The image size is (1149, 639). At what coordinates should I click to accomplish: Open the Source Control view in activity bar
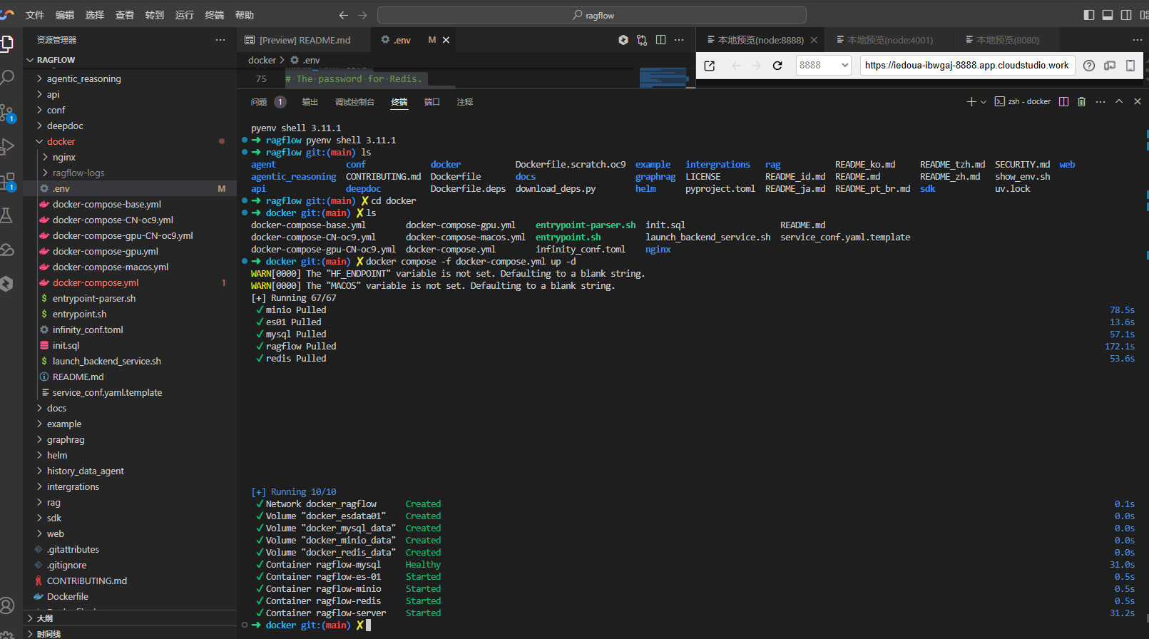(x=7, y=113)
